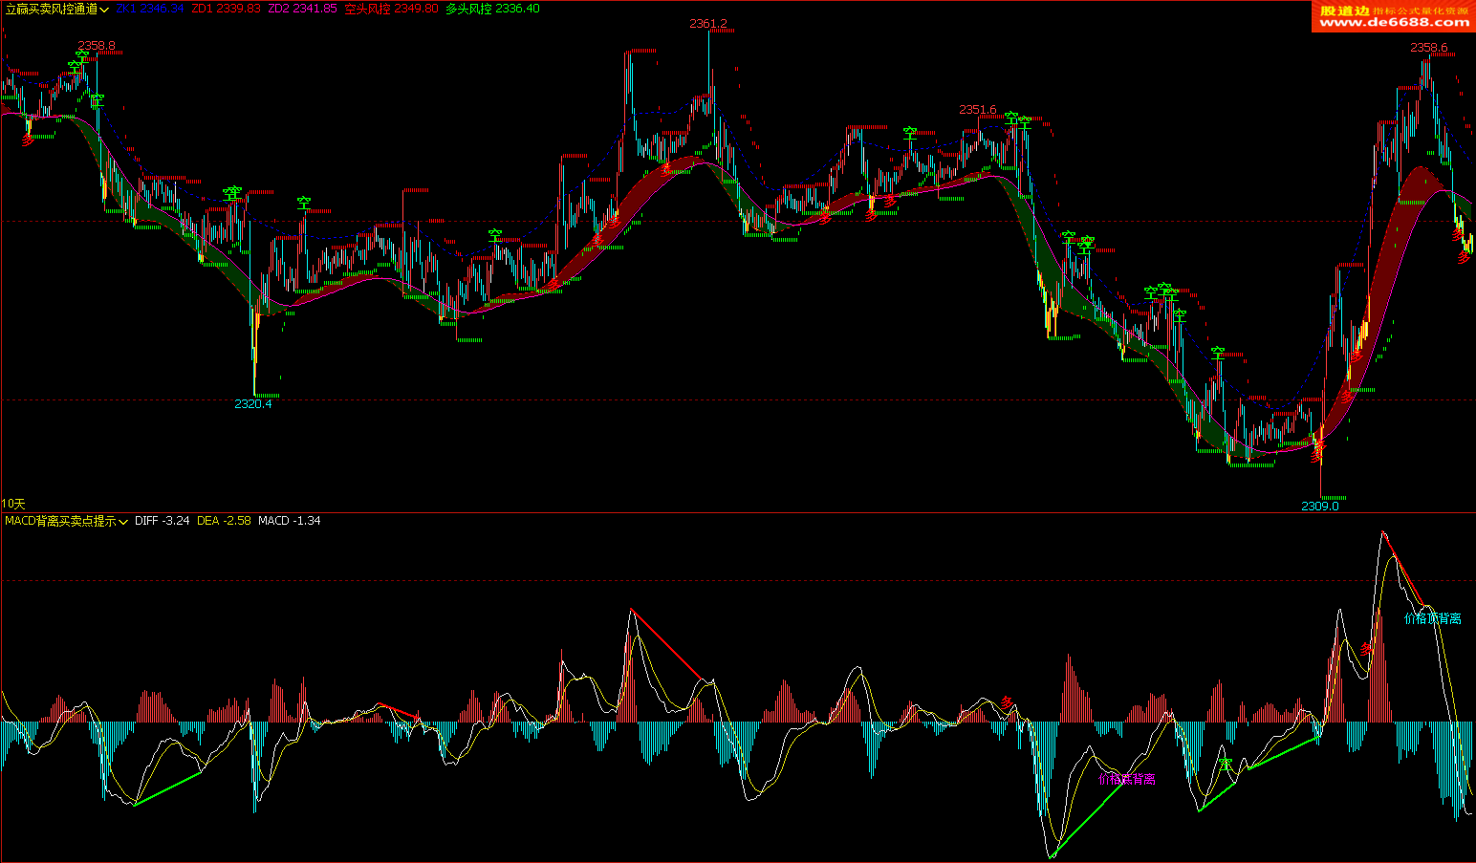Click the red 多 marker near MACD peak

(x=1366, y=649)
